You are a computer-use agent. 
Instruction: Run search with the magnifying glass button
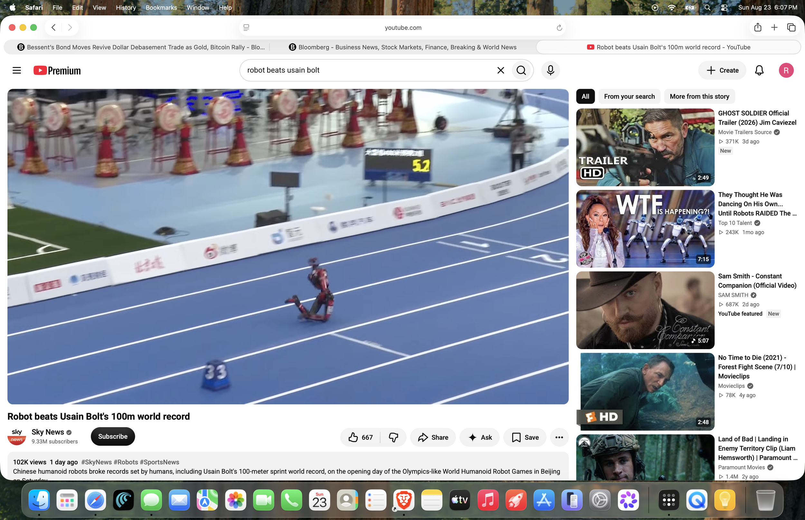521,70
